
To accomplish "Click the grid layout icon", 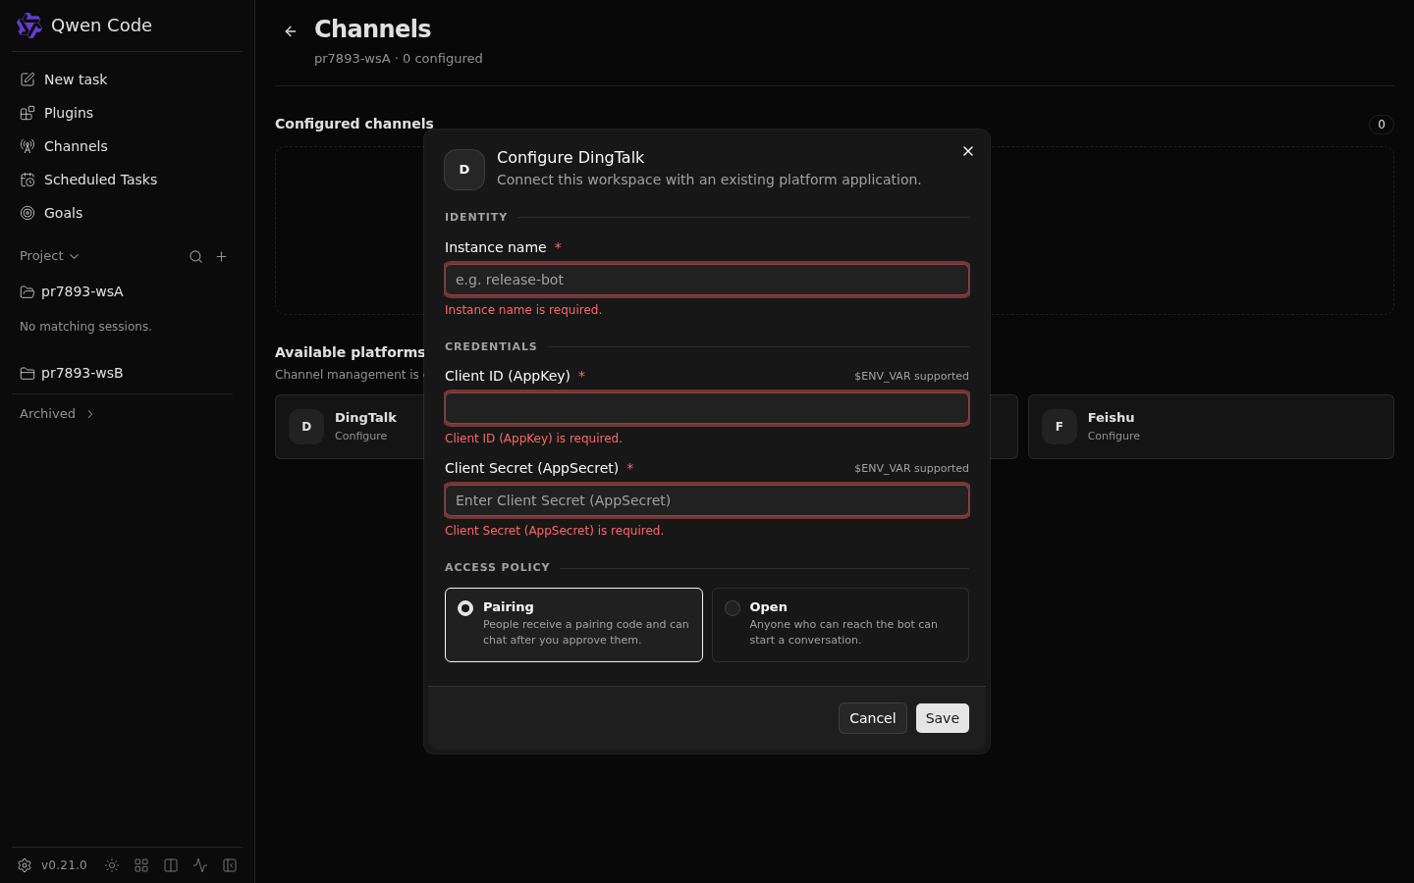I will click(x=141, y=865).
